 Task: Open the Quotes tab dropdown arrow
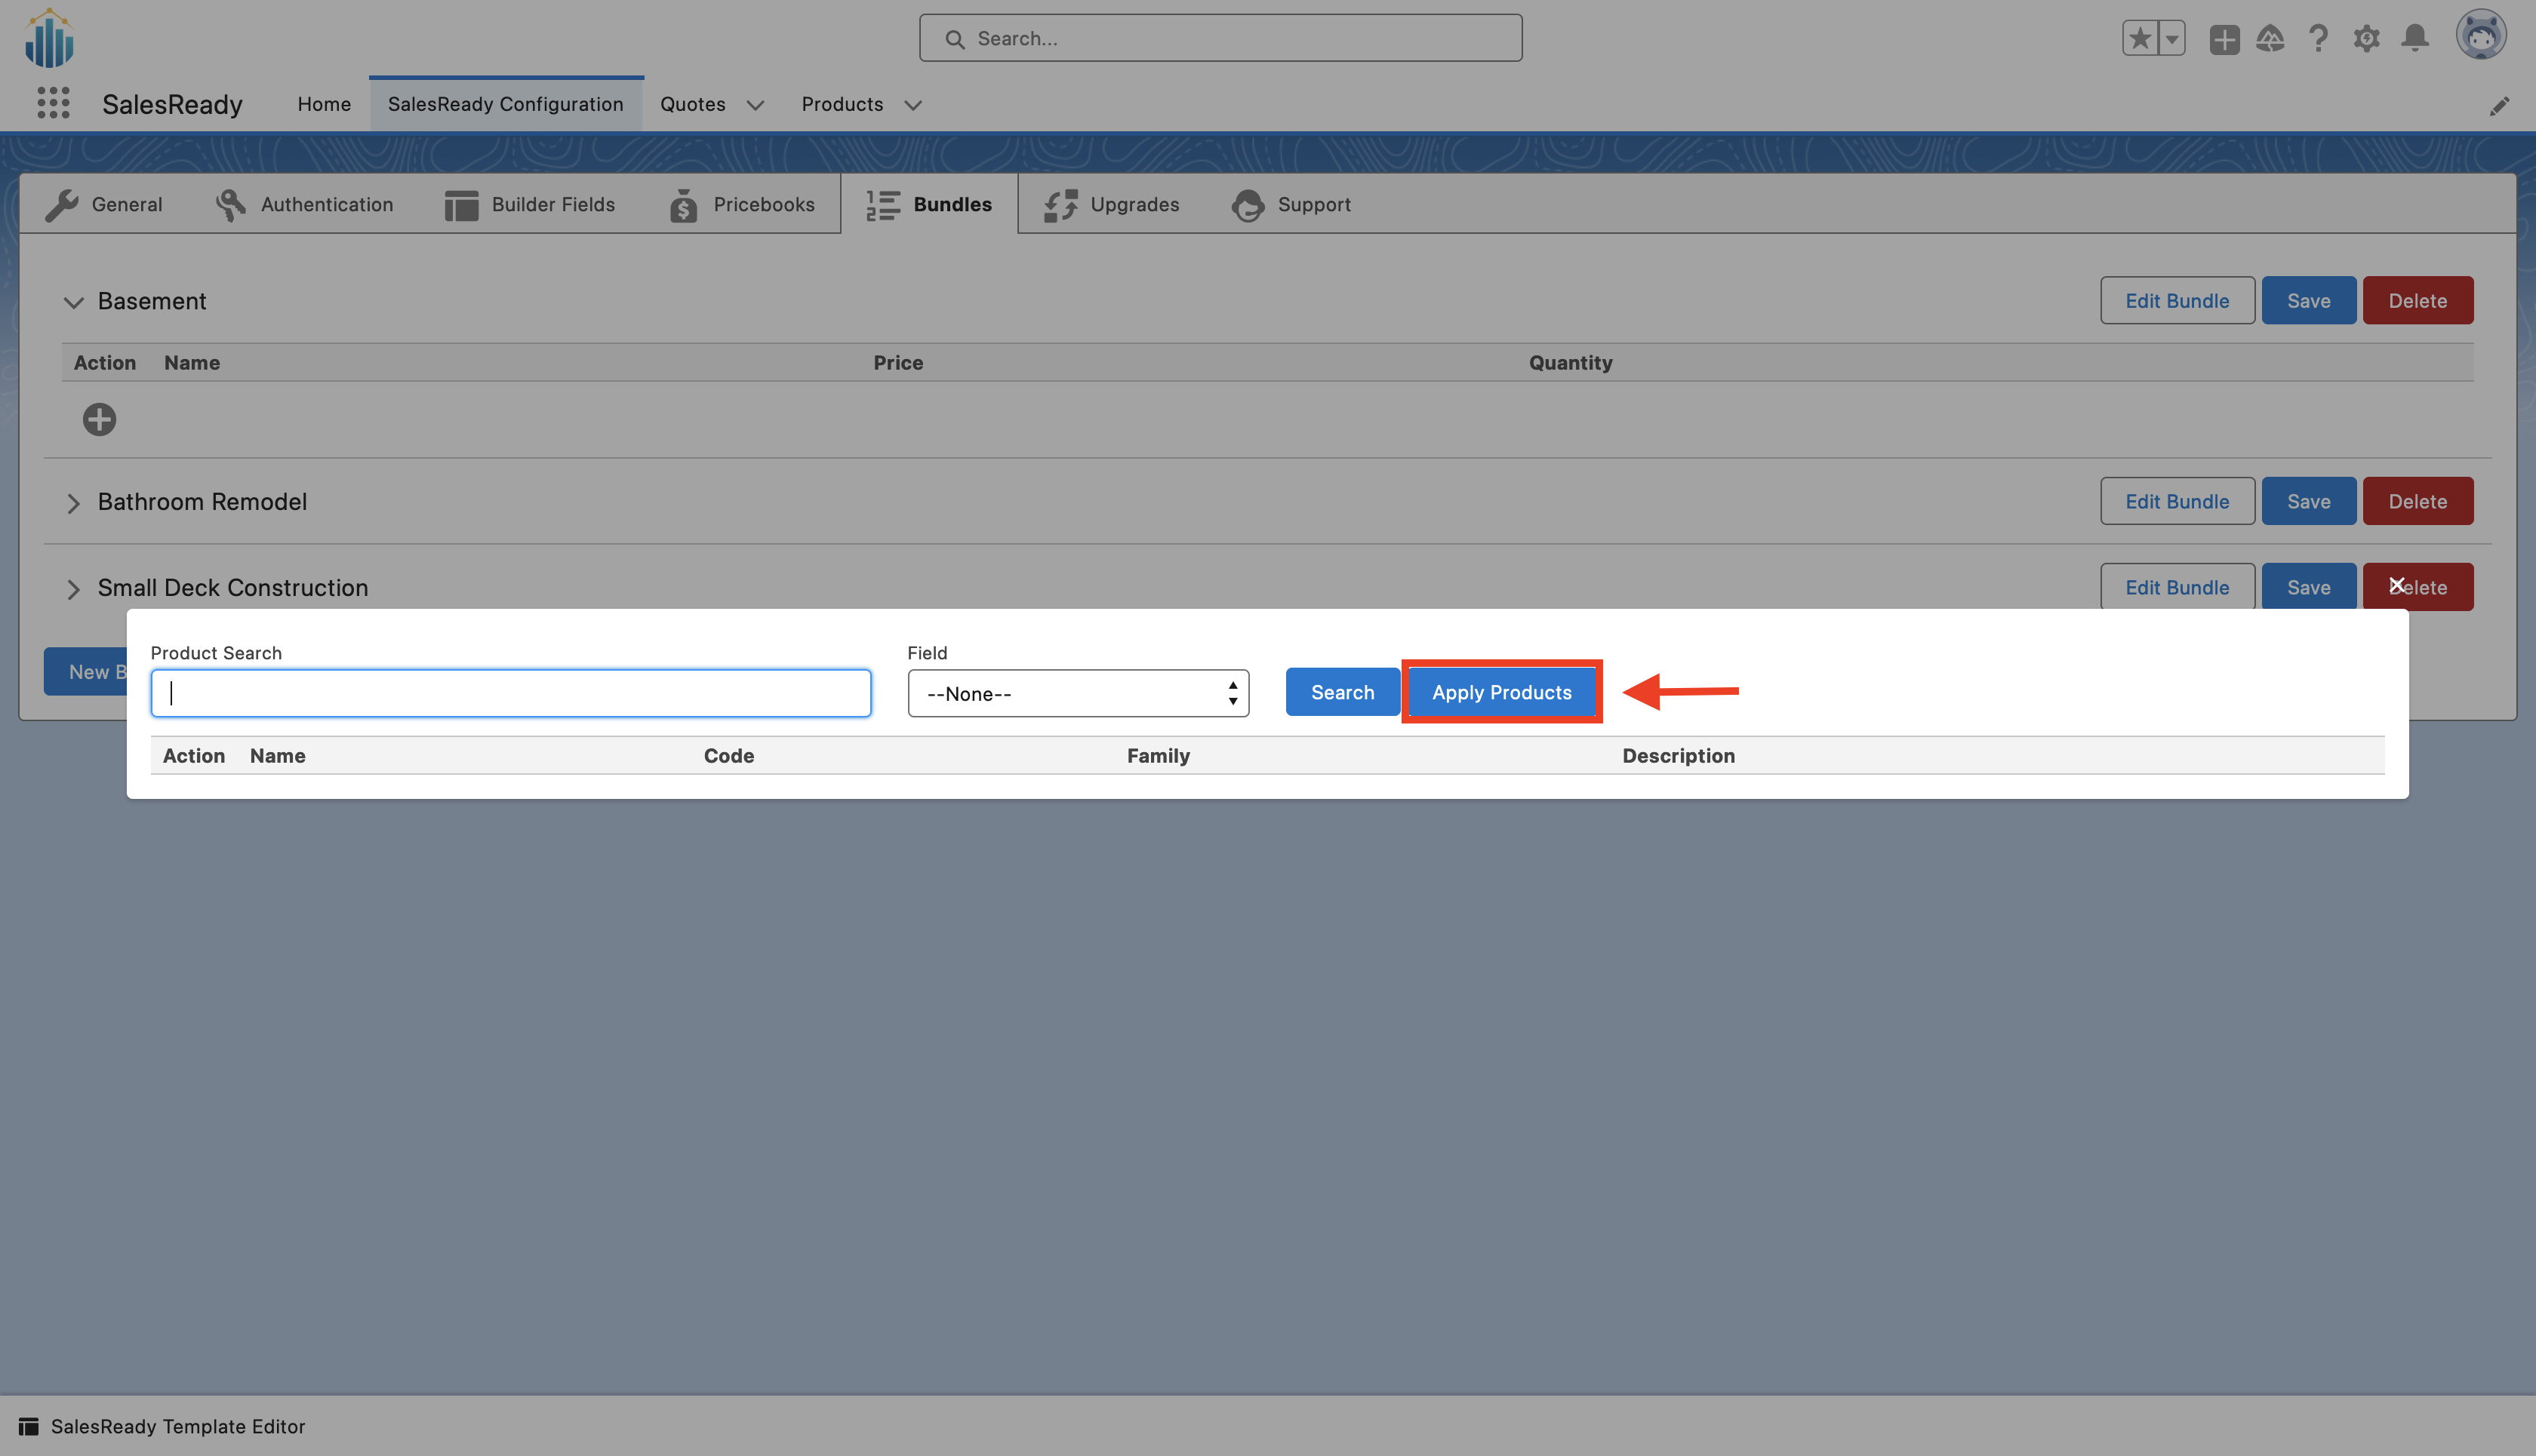click(x=756, y=105)
